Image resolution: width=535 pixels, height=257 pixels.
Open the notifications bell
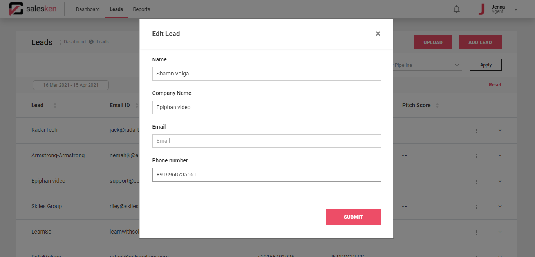(x=457, y=9)
